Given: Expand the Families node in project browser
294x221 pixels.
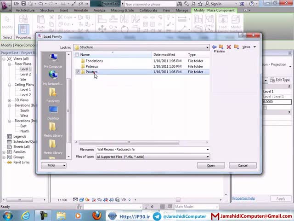Looking at the screenshot, I should click(4, 152).
